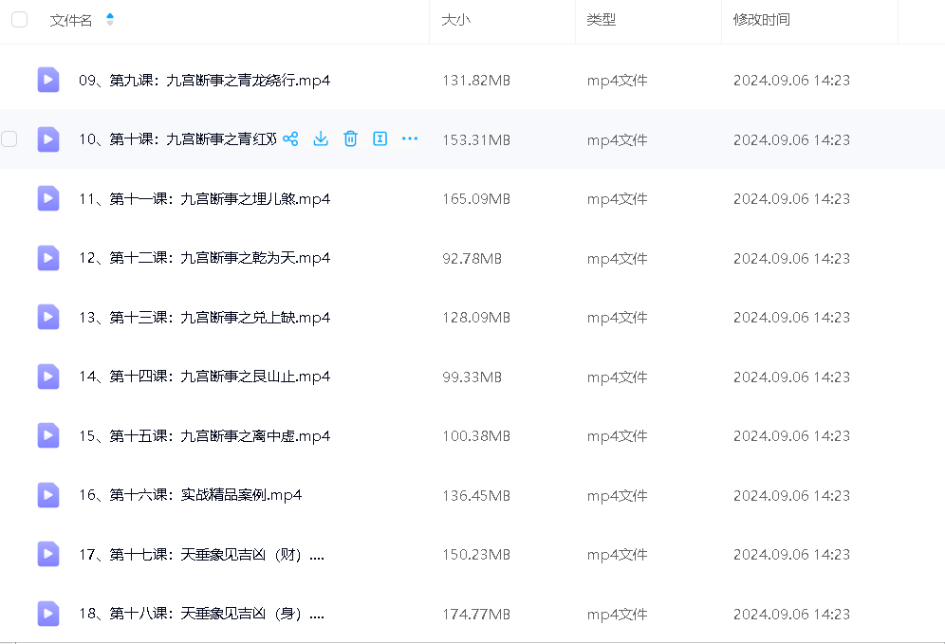Check the checkbox for file 10
Viewport: 945px width, 644px height.
[9, 139]
